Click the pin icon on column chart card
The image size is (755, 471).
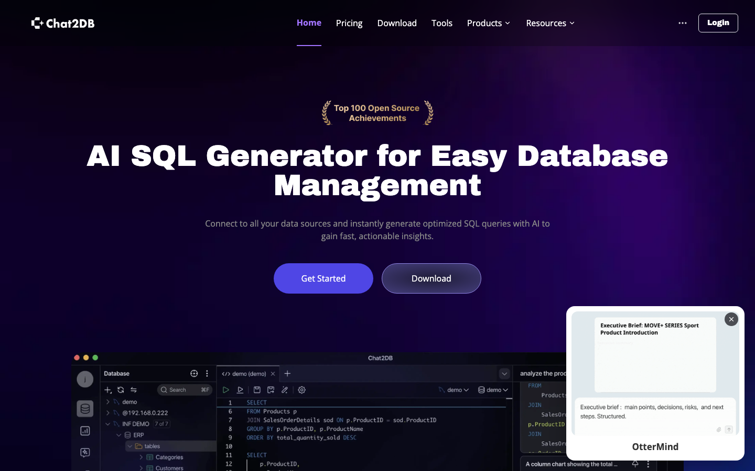[x=635, y=464]
